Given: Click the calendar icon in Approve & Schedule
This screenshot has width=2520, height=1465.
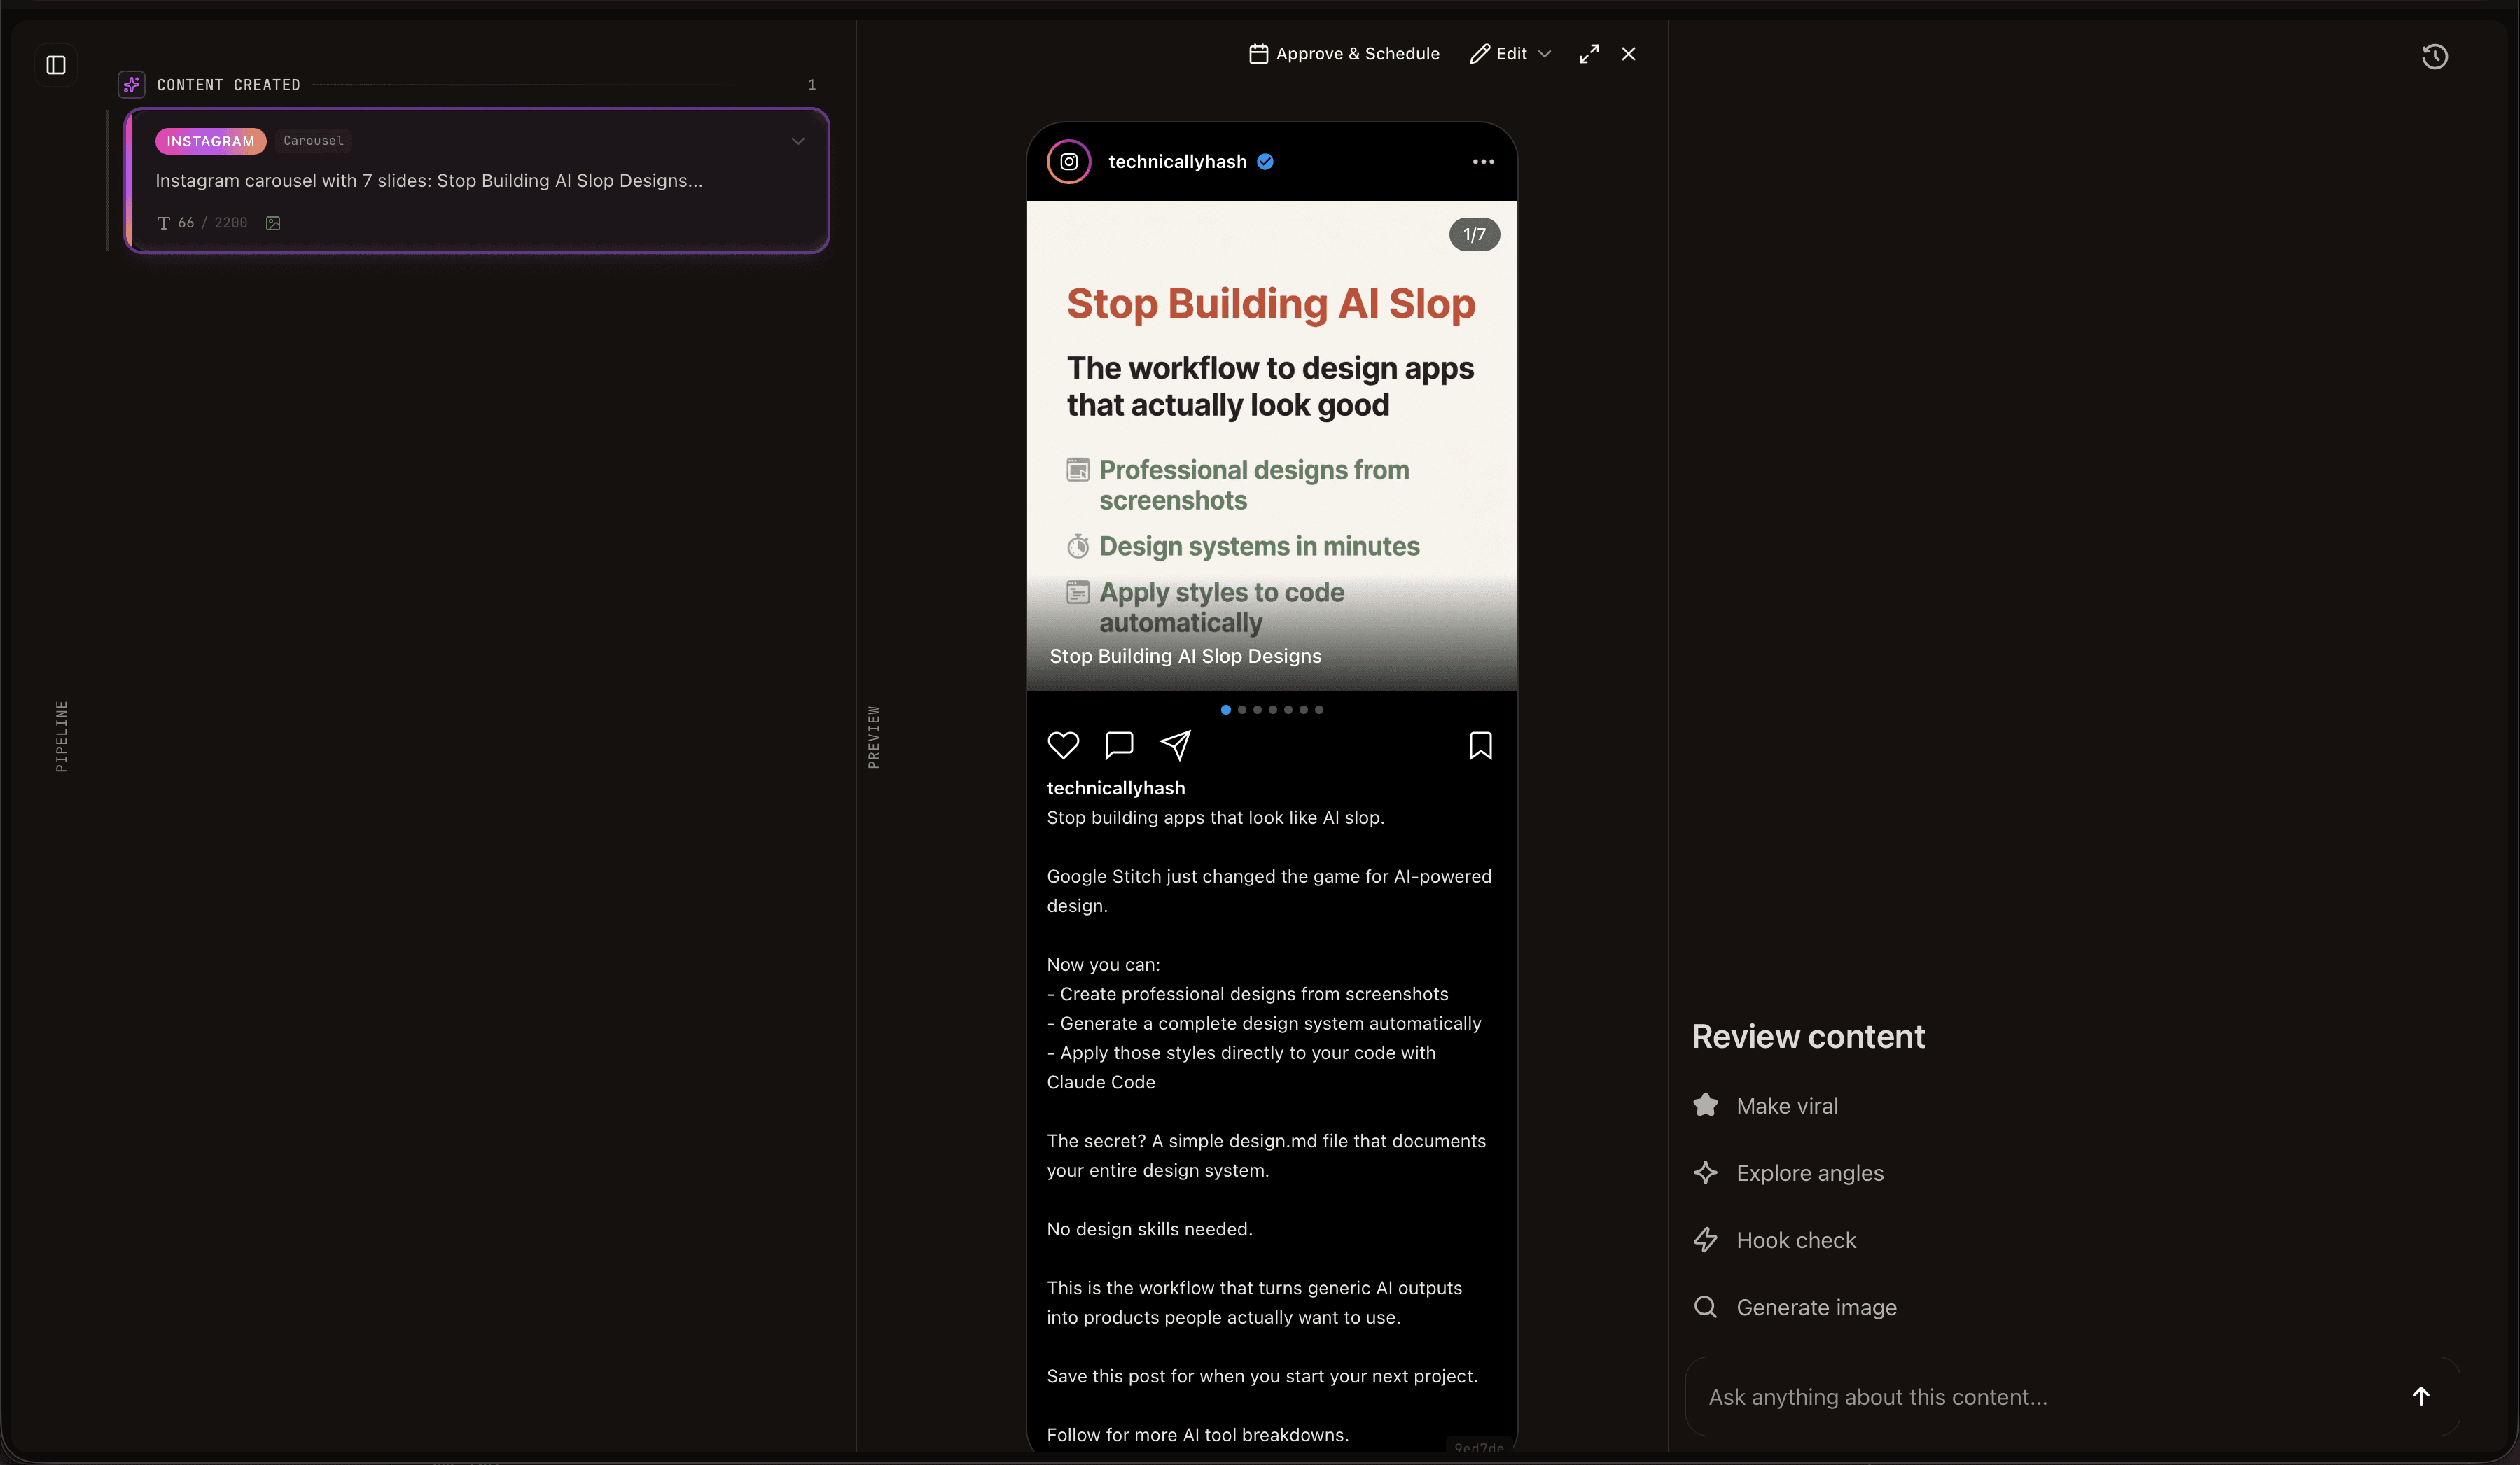Looking at the screenshot, I should tap(1259, 54).
